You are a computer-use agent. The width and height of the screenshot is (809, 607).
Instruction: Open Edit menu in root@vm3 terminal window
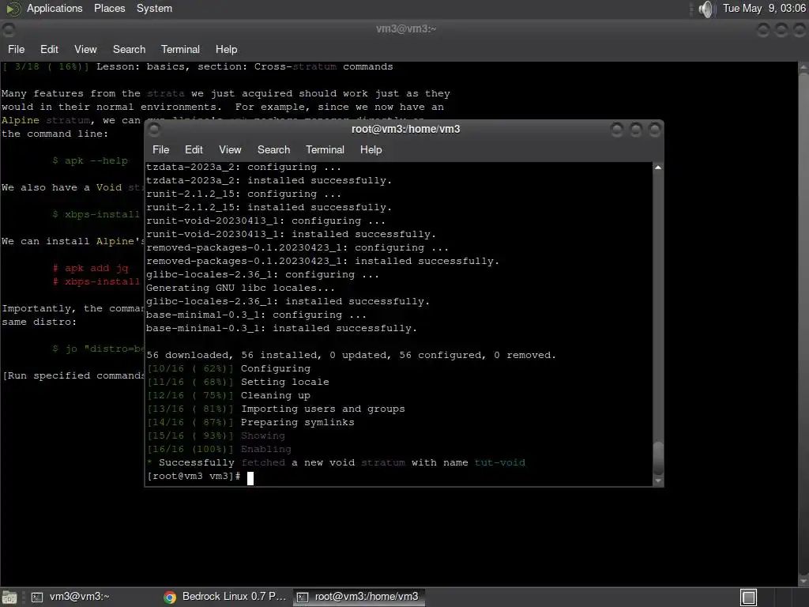(x=194, y=149)
